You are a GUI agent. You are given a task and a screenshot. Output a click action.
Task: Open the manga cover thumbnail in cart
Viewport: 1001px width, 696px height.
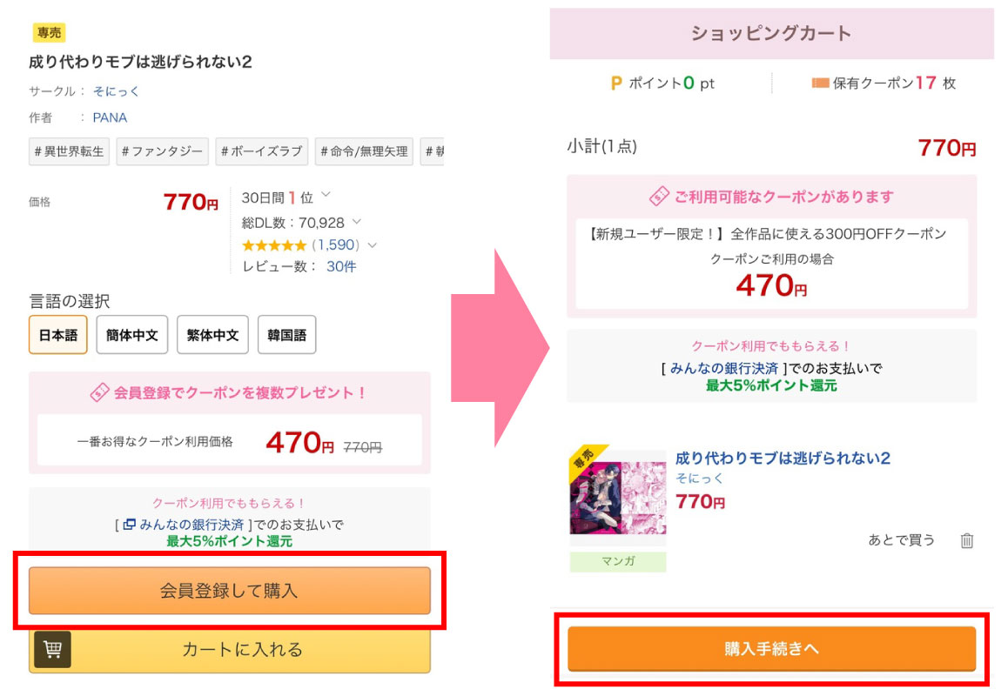pyautogui.click(x=618, y=498)
